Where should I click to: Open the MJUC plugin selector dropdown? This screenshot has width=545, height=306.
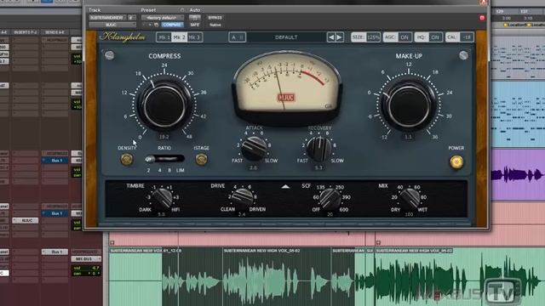112,25
